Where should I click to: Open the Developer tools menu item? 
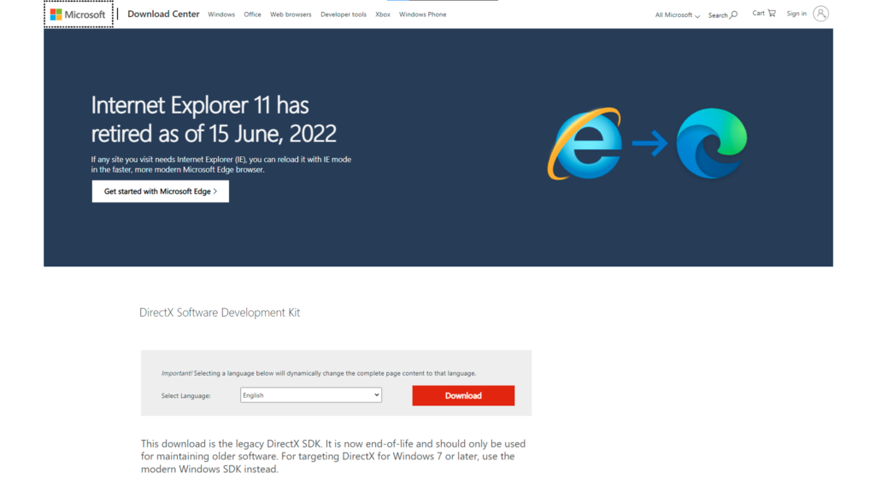click(x=343, y=15)
